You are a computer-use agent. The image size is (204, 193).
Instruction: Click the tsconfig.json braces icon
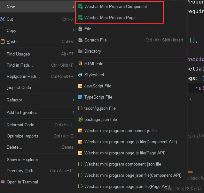(80, 108)
